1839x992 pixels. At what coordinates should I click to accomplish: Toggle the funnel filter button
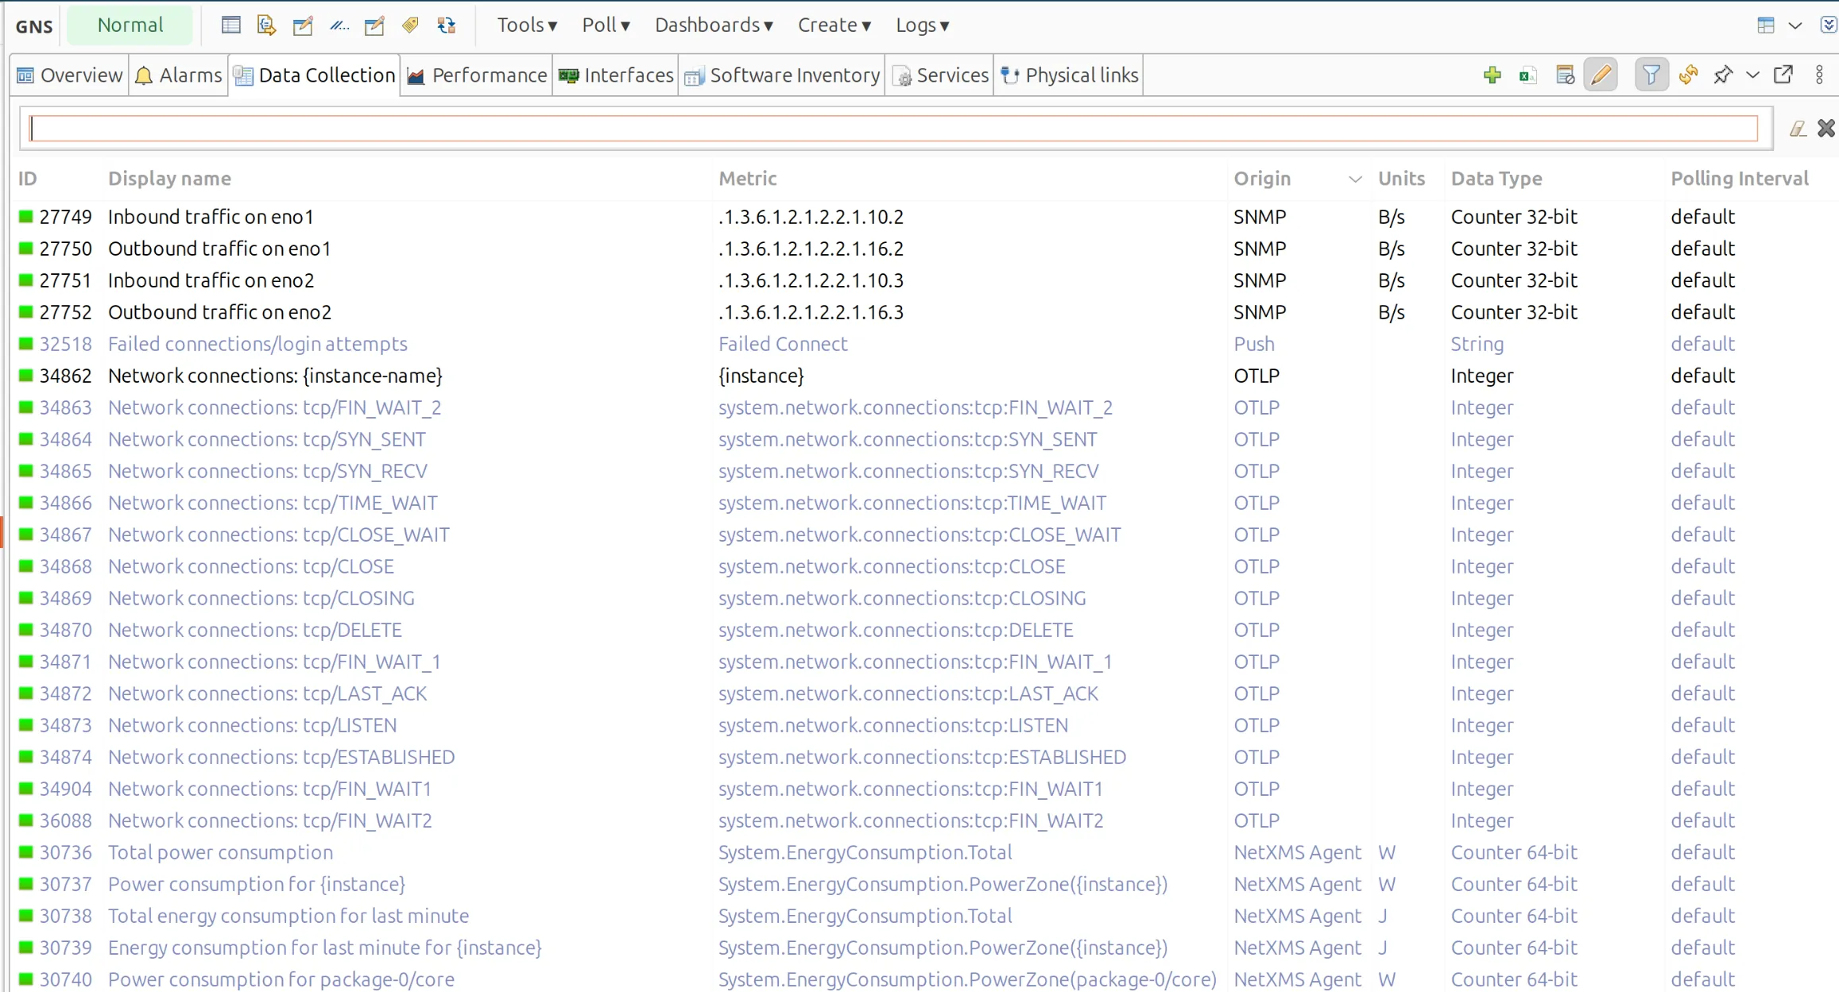[x=1651, y=75]
